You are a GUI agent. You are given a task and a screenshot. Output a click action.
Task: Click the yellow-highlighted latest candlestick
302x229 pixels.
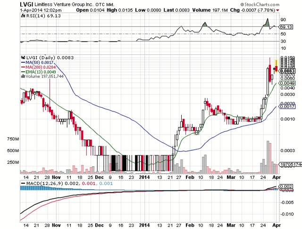[x=277, y=67]
